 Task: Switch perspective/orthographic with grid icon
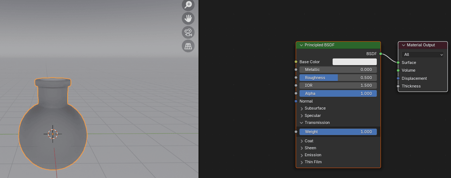tap(188, 46)
